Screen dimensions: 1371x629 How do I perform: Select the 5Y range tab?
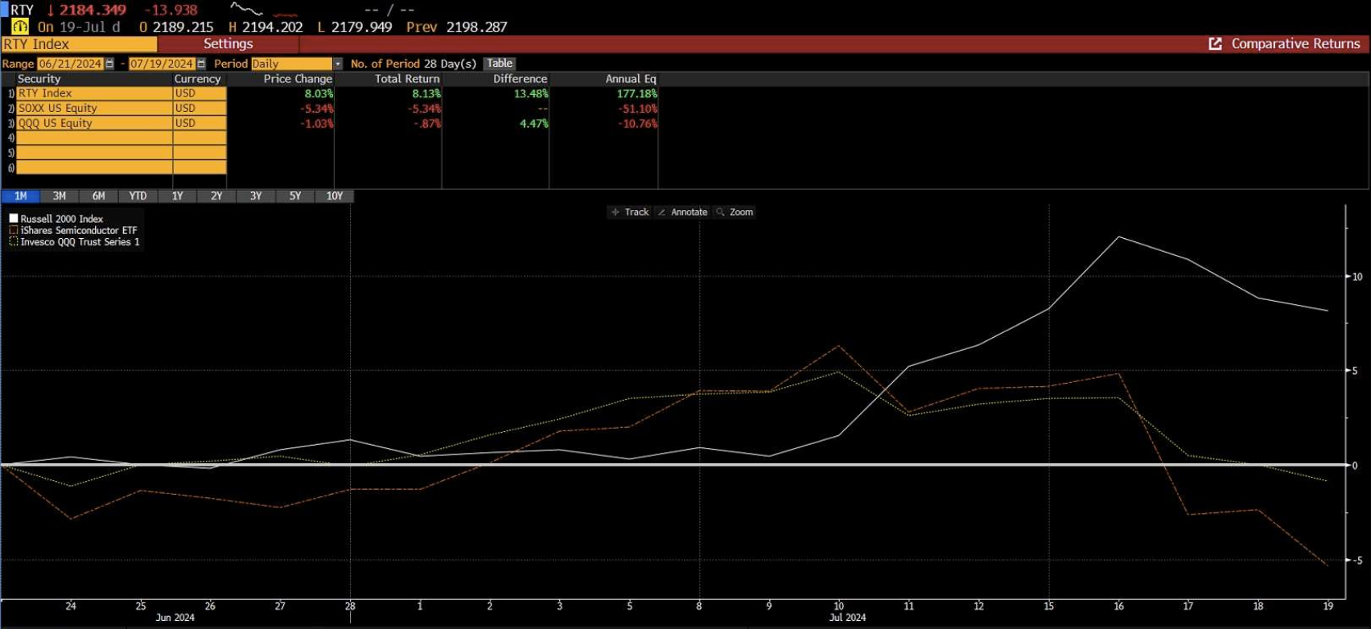pyautogui.click(x=295, y=196)
